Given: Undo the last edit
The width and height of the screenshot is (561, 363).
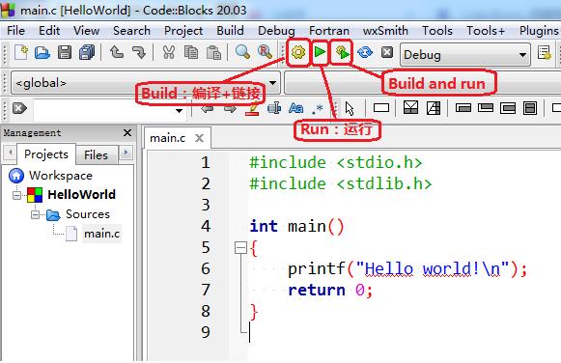Looking at the screenshot, I should point(117,52).
